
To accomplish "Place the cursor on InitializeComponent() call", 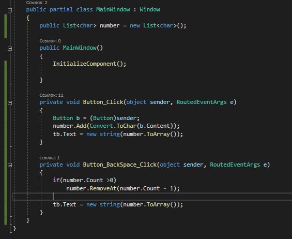I will click(89, 64).
